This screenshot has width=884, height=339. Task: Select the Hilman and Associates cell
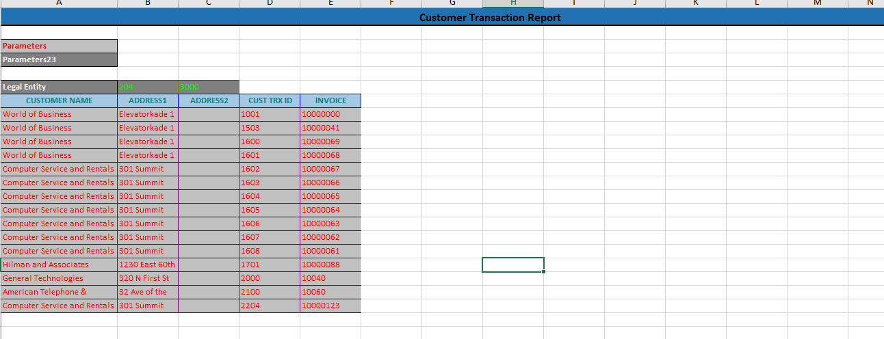[x=59, y=265]
